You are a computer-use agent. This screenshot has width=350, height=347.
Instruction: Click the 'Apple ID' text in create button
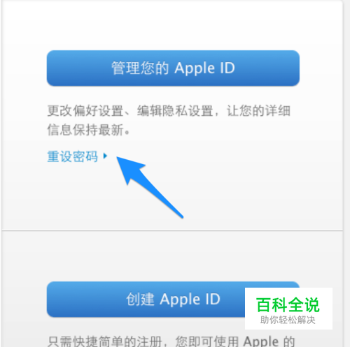[190, 300]
